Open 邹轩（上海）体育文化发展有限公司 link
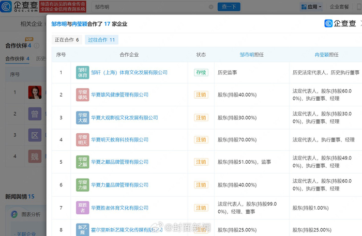Viewport: 362px width, 236px height. click(129, 73)
